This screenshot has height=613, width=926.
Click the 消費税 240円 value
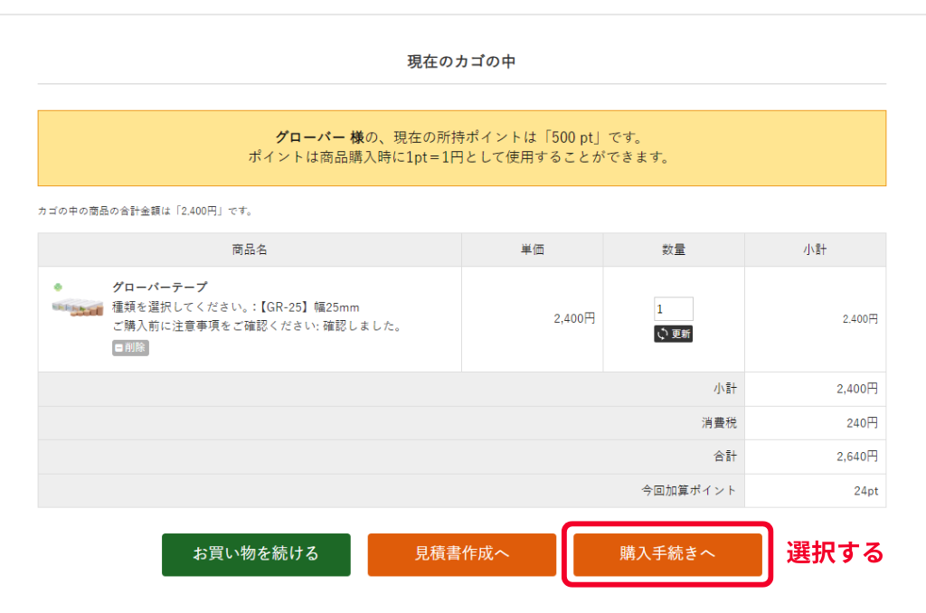[862, 423]
